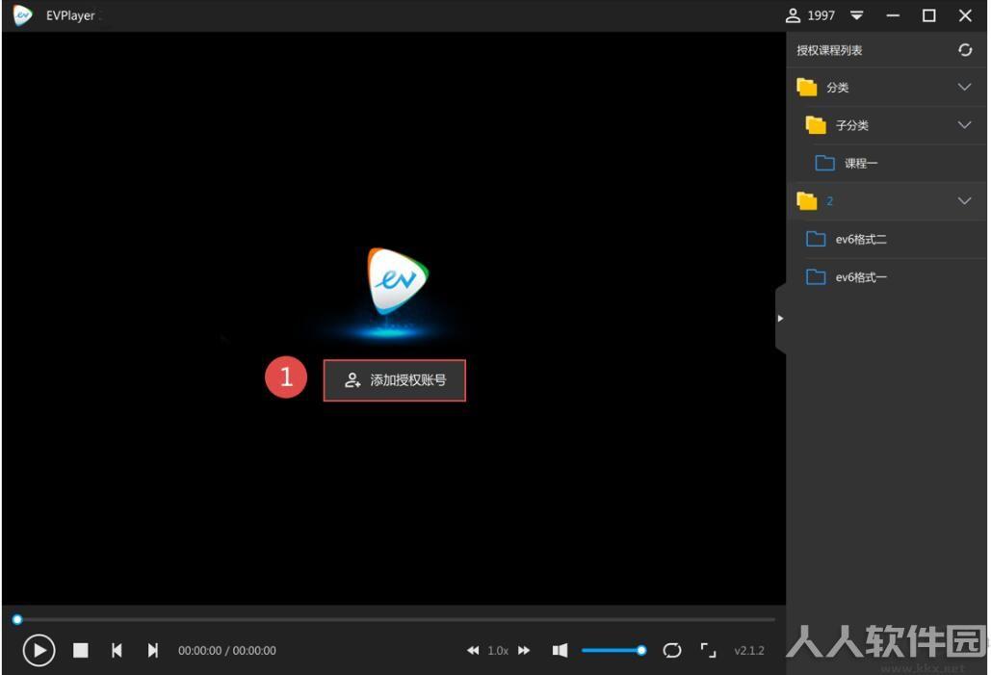Screen dimensions: 991x675
Task: Mute the audio speaker icon
Action: click(x=560, y=650)
